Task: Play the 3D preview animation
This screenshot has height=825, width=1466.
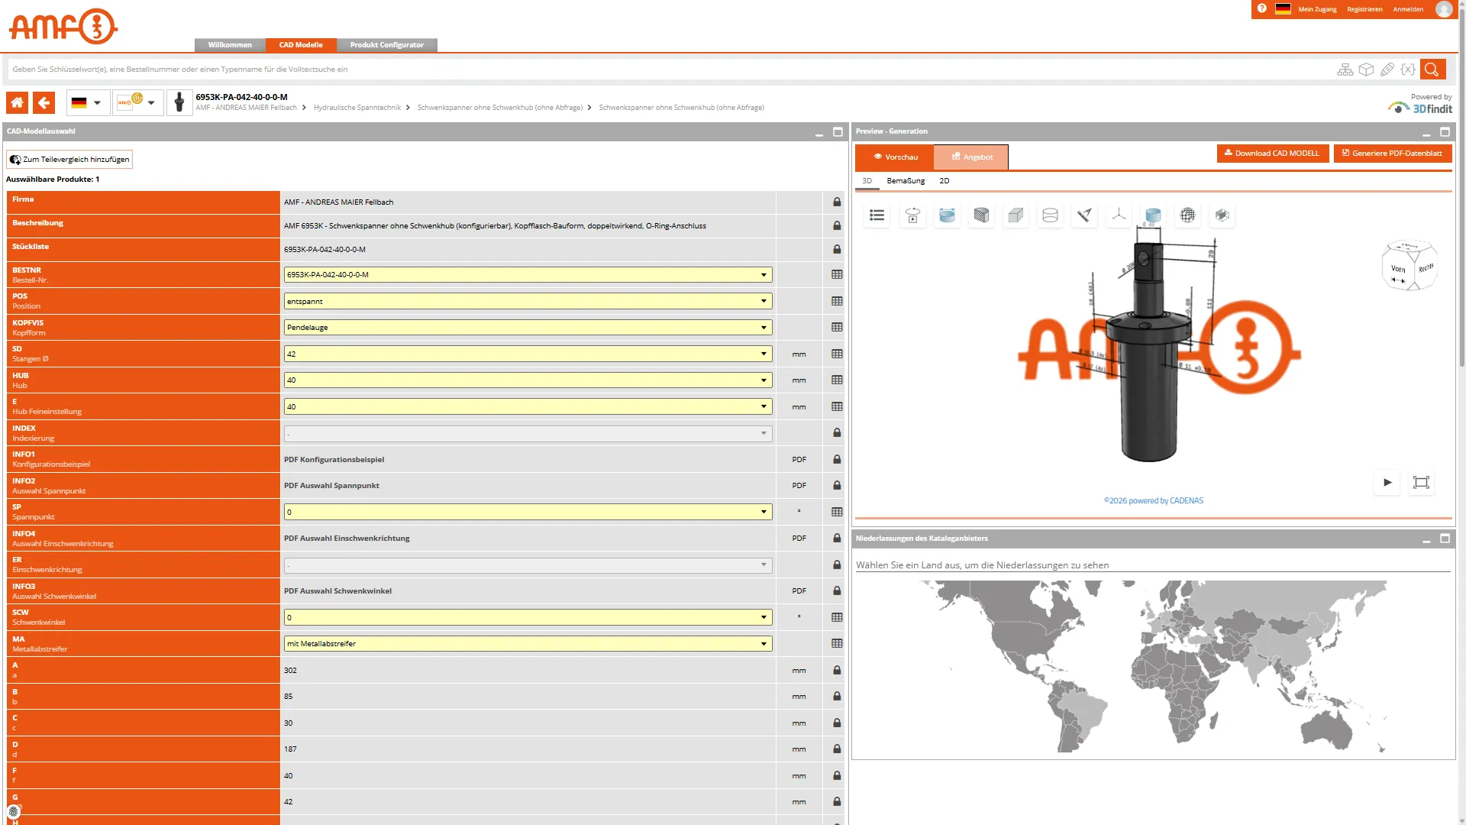Action: coord(1387,483)
